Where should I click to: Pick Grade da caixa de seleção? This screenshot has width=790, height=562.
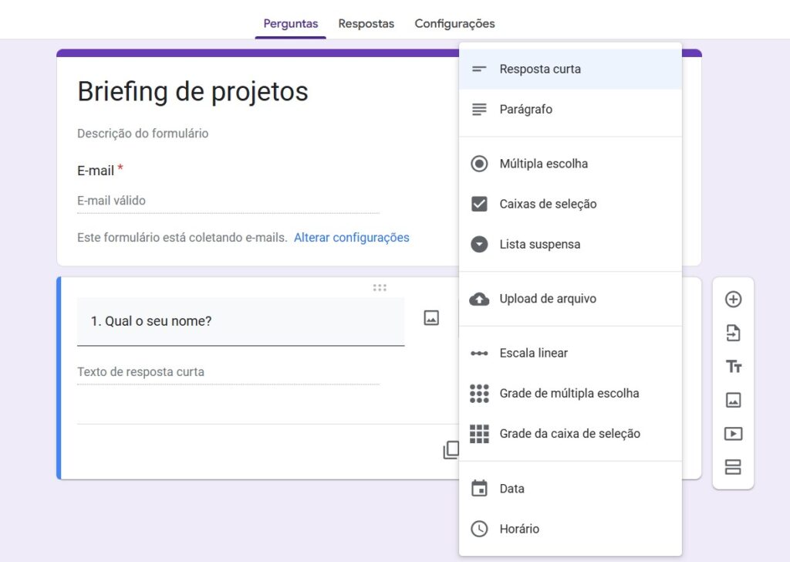coord(569,434)
